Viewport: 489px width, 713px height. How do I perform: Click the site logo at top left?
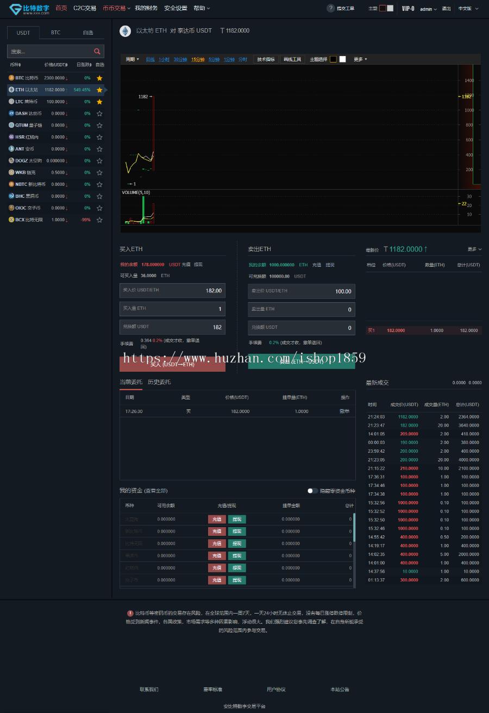click(29, 9)
